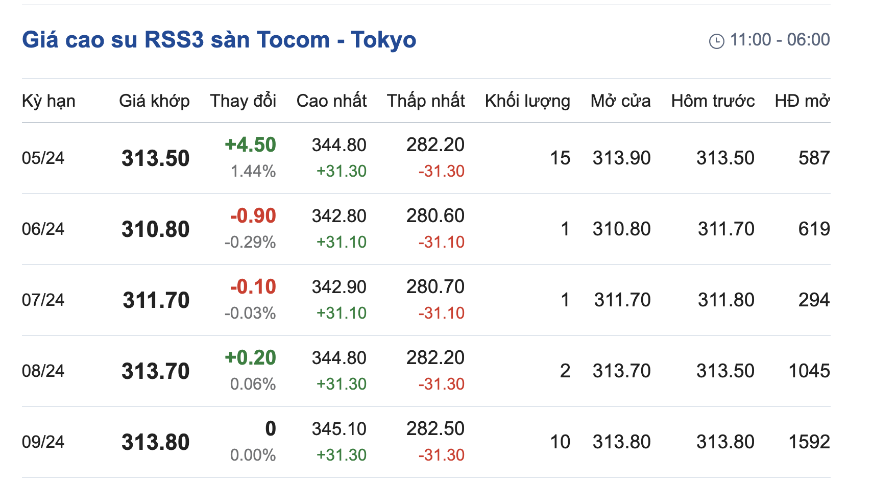The image size is (872, 481).
Task: Sort by the Kỳ hạn column header
Action: [49, 101]
